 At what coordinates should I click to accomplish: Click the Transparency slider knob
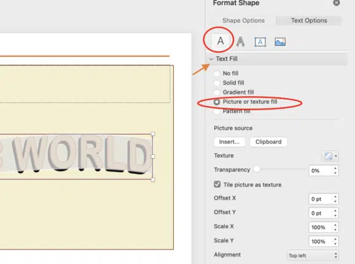pos(257,169)
